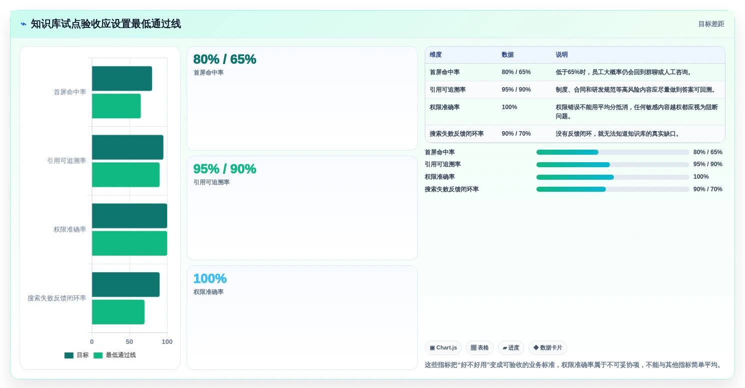Click the 进度 tag chip
Screen dimensions: 745x388
511,348
